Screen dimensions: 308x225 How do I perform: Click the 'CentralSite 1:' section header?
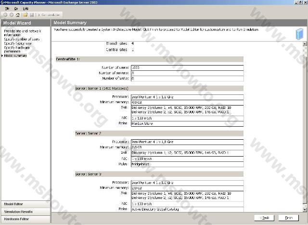pos(150,59)
